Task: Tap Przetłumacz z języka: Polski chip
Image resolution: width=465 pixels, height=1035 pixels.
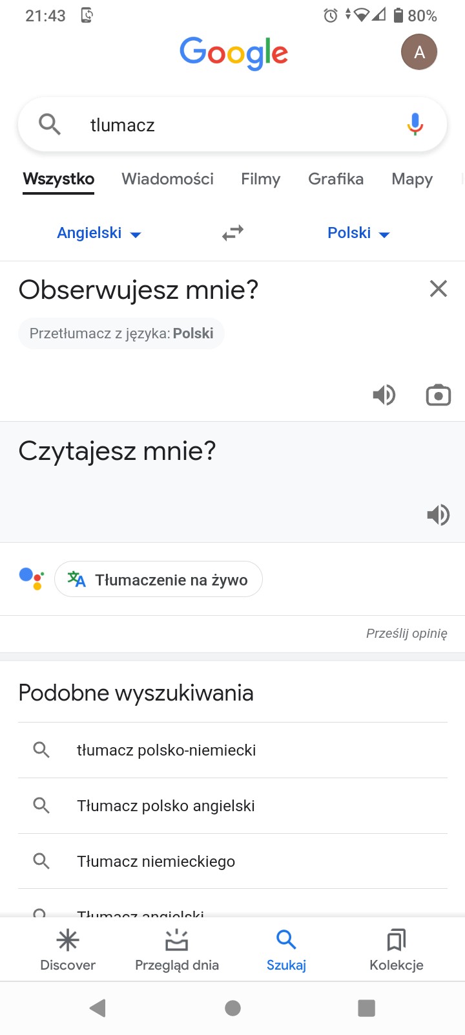Action: (121, 334)
